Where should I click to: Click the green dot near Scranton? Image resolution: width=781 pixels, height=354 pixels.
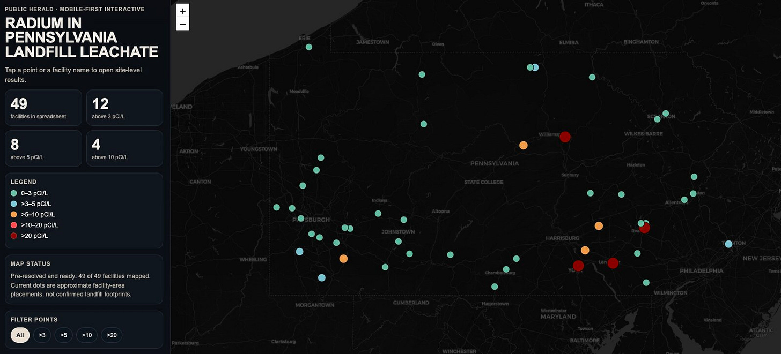click(x=665, y=114)
